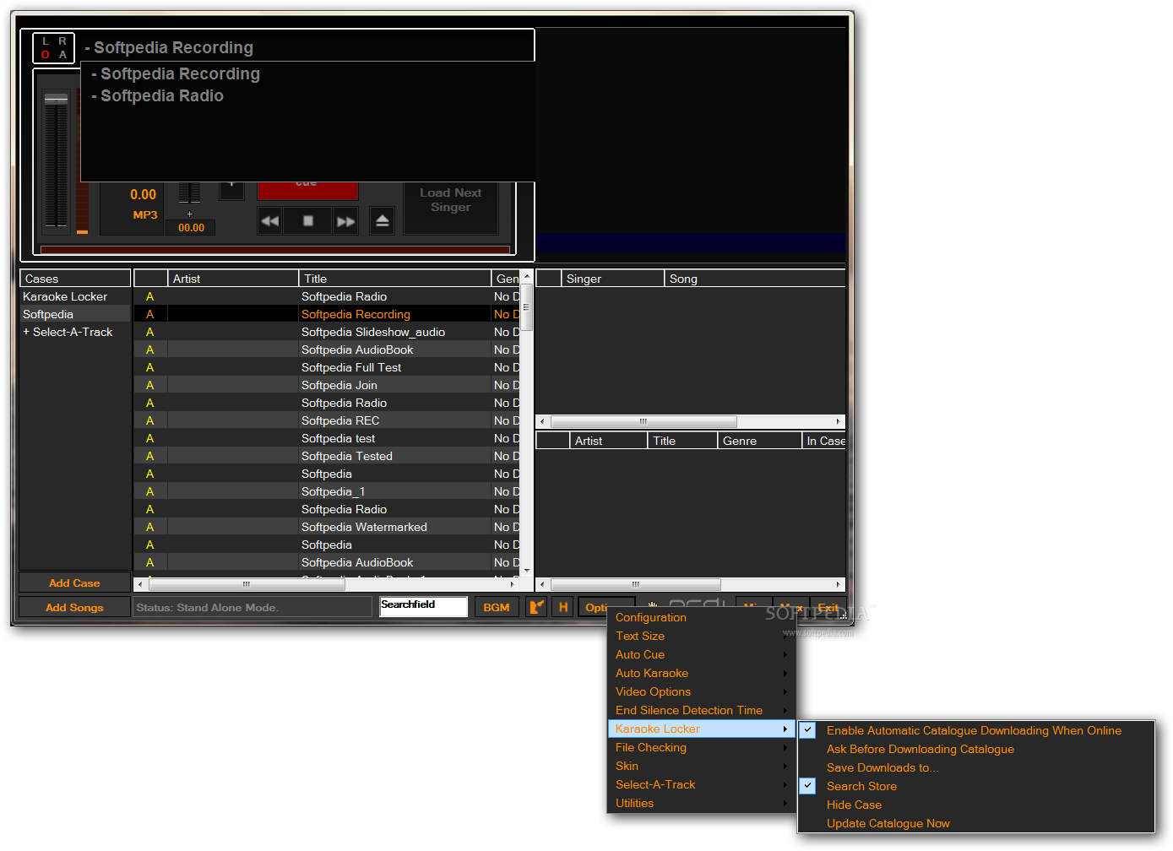Select the Softpedia Watermarked song
Screen dimensions: 1173x851
tap(327, 527)
